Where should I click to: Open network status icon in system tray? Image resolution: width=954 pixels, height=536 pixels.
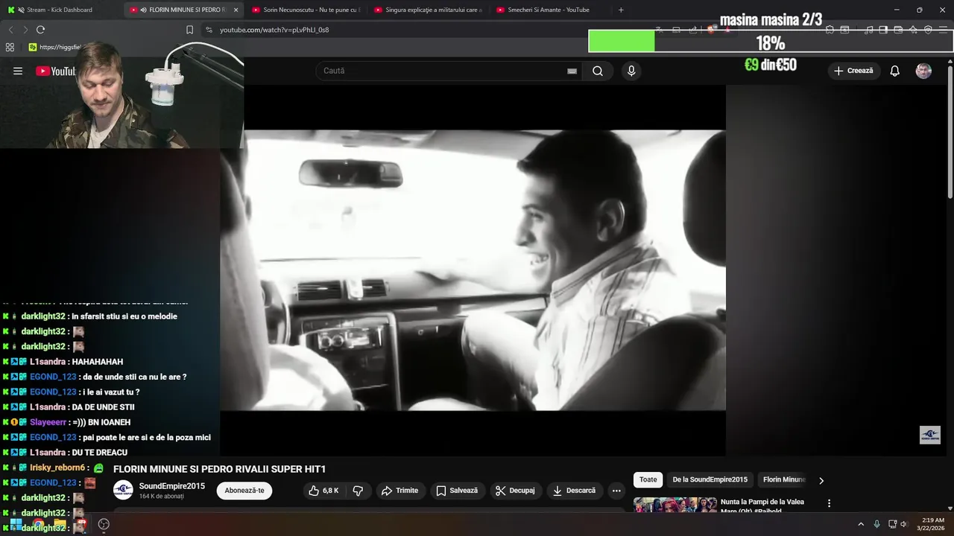pyautogui.click(x=891, y=524)
